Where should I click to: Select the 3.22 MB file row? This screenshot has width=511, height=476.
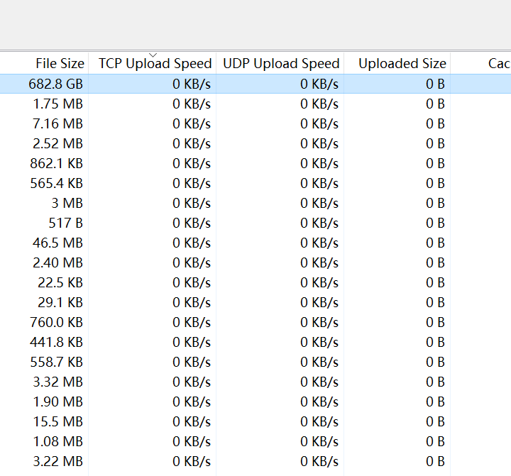[x=255, y=461]
